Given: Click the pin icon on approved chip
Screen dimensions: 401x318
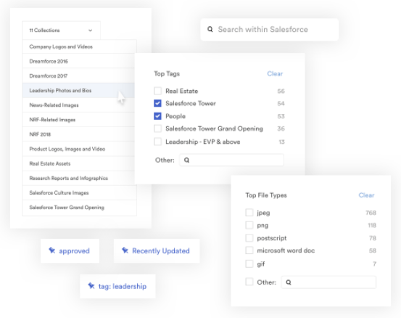Looking at the screenshot, I should click(52, 250).
